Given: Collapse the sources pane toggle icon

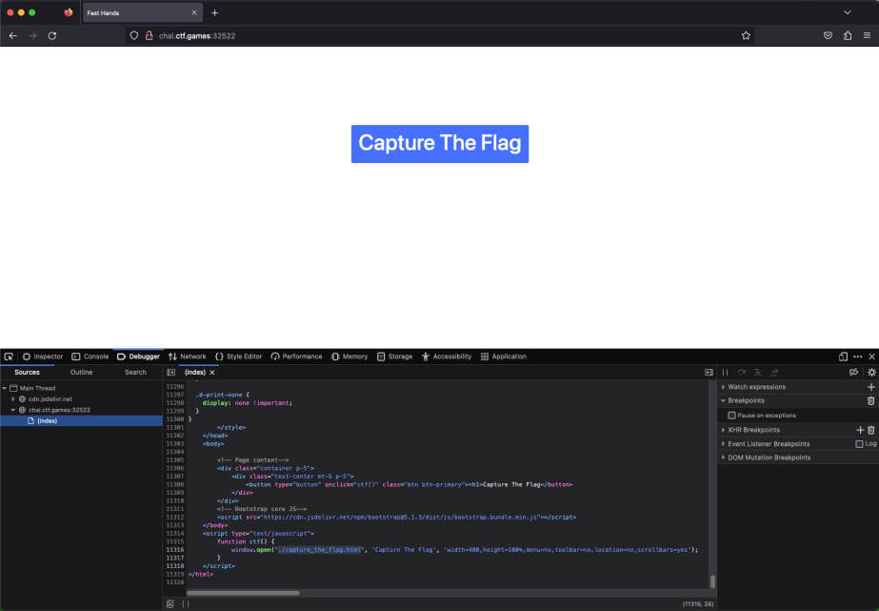Looking at the screenshot, I should tap(171, 373).
